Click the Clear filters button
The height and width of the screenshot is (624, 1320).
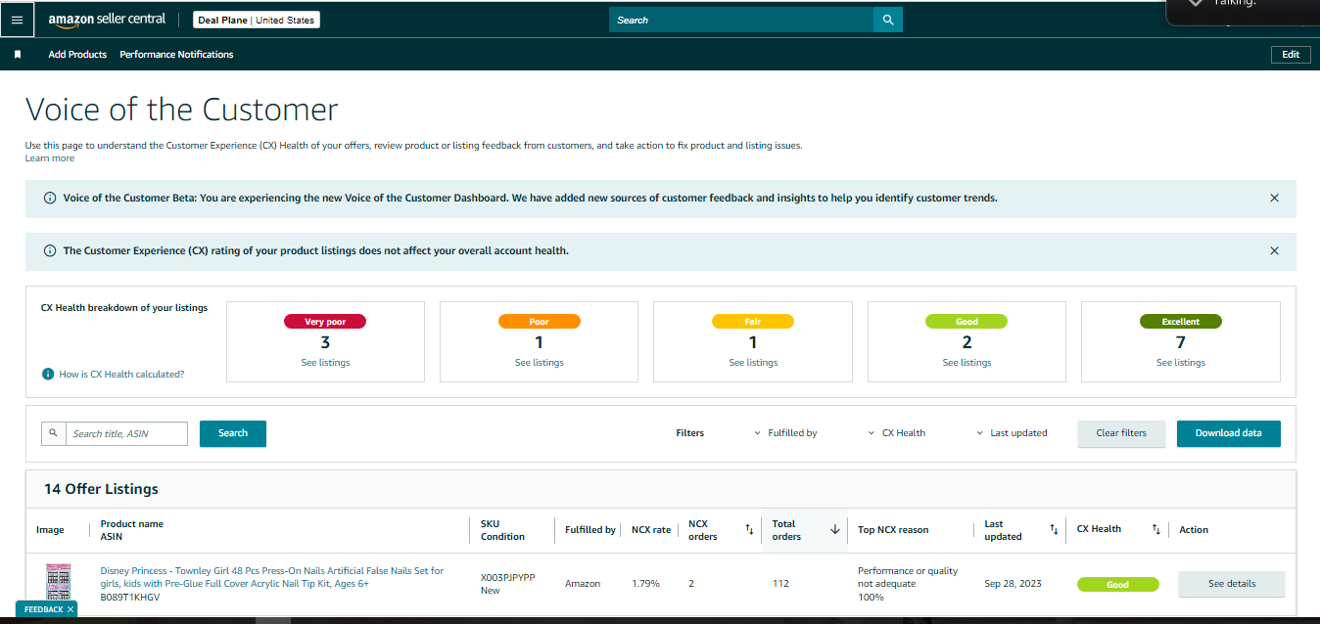pos(1121,433)
